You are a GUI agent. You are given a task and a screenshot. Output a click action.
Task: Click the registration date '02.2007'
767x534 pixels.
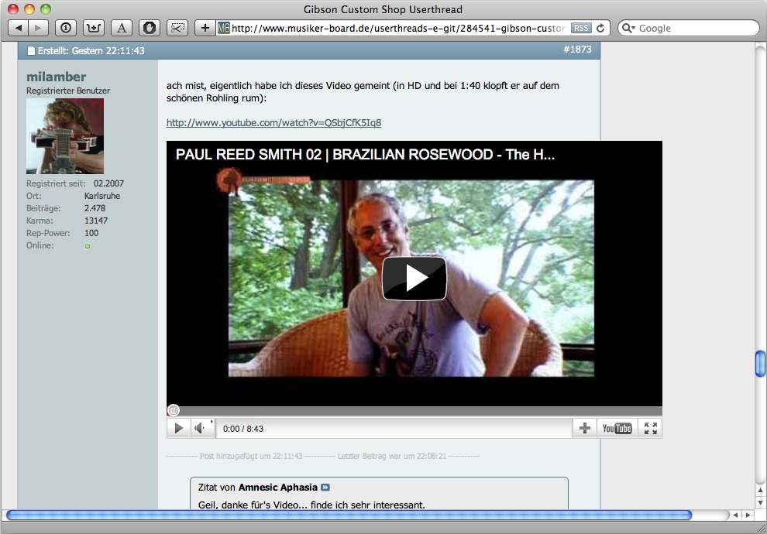108,183
